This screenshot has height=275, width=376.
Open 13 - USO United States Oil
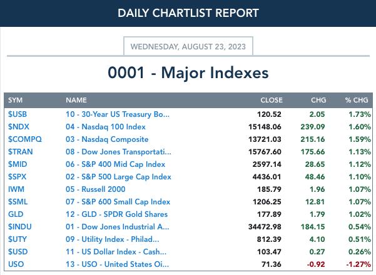click(117, 264)
